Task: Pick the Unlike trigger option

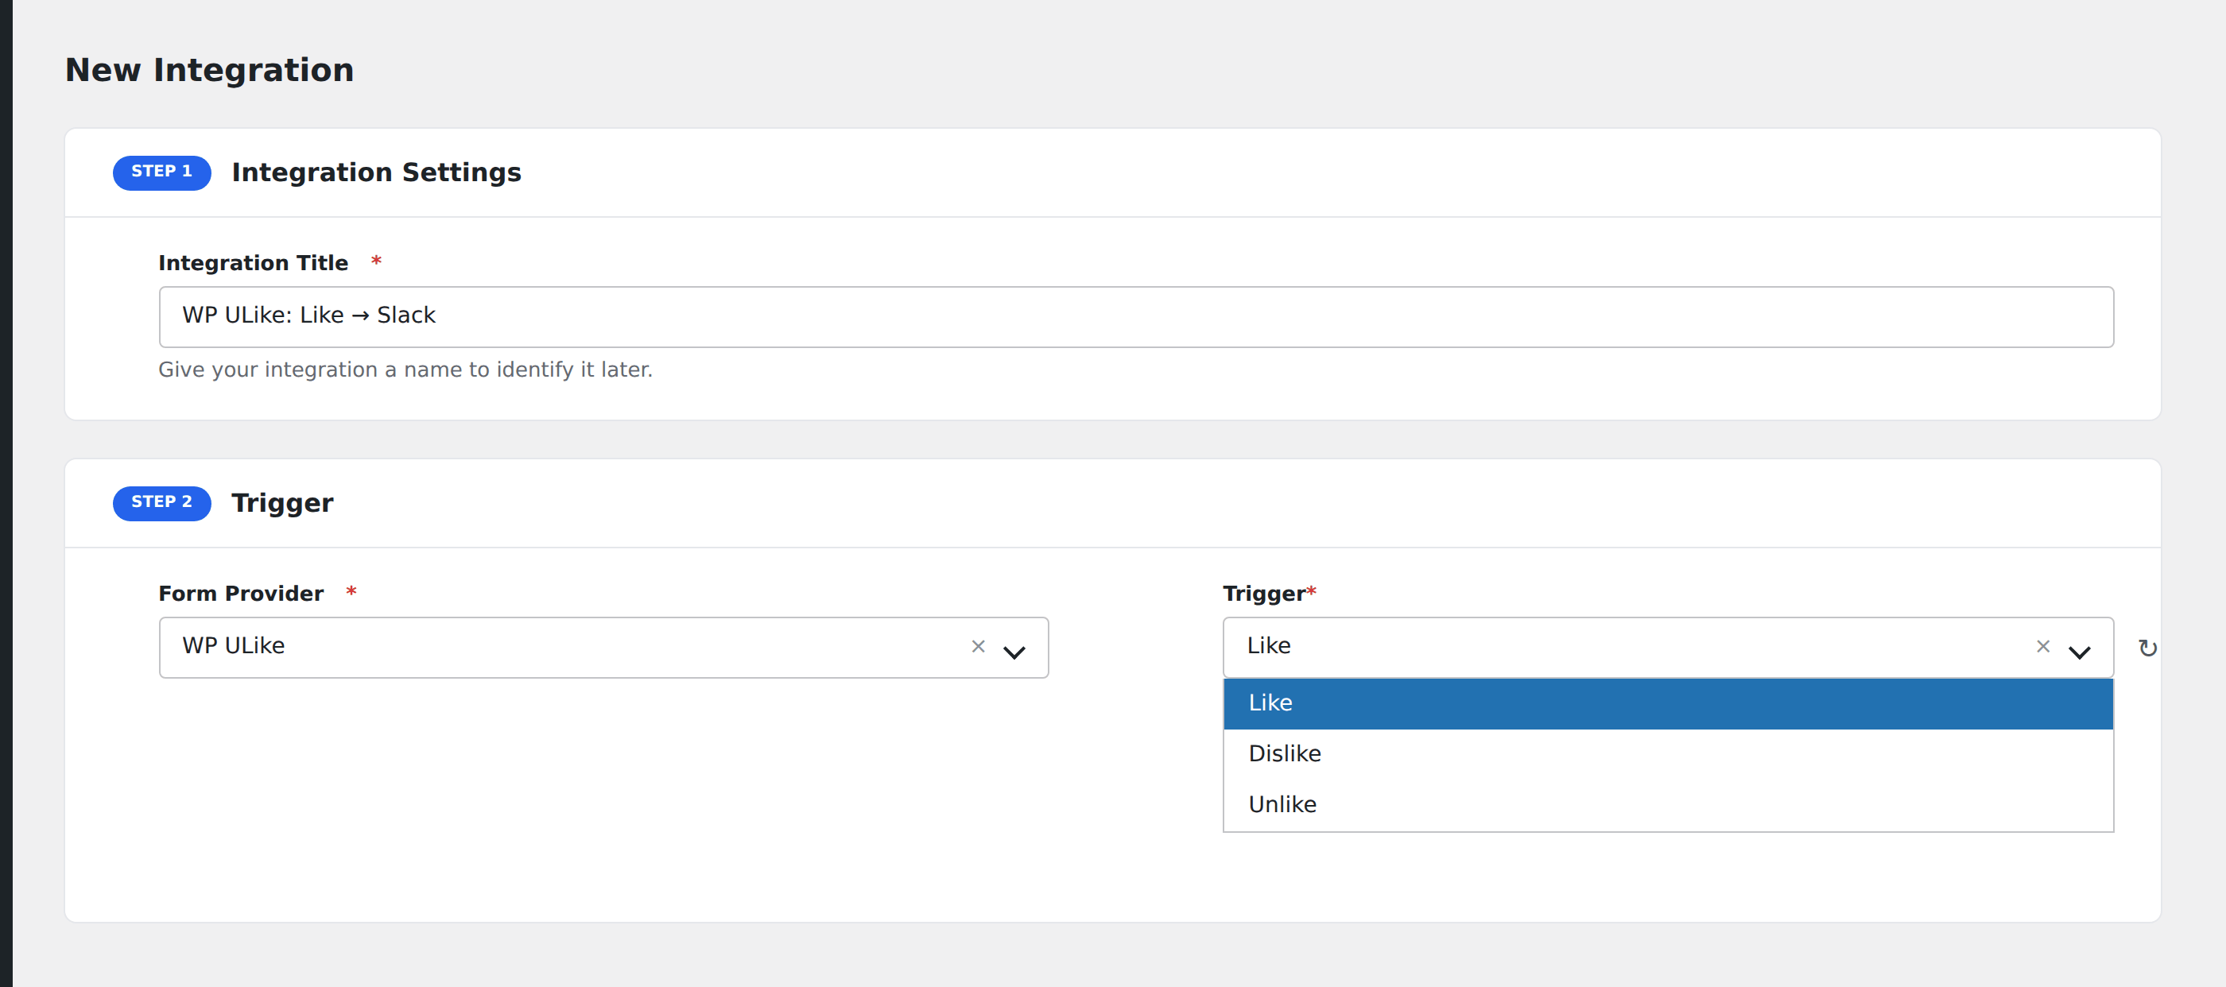Action: click(x=1668, y=805)
